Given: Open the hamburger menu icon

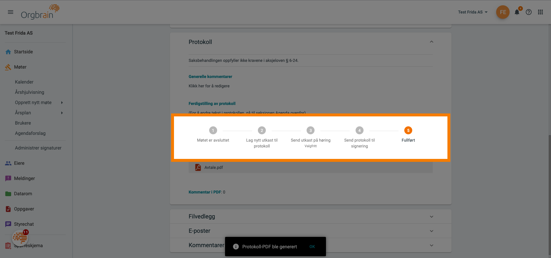Looking at the screenshot, I should (11, 12).
